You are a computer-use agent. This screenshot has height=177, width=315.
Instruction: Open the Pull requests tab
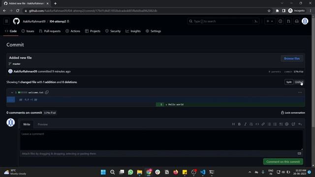click(50, 31)
